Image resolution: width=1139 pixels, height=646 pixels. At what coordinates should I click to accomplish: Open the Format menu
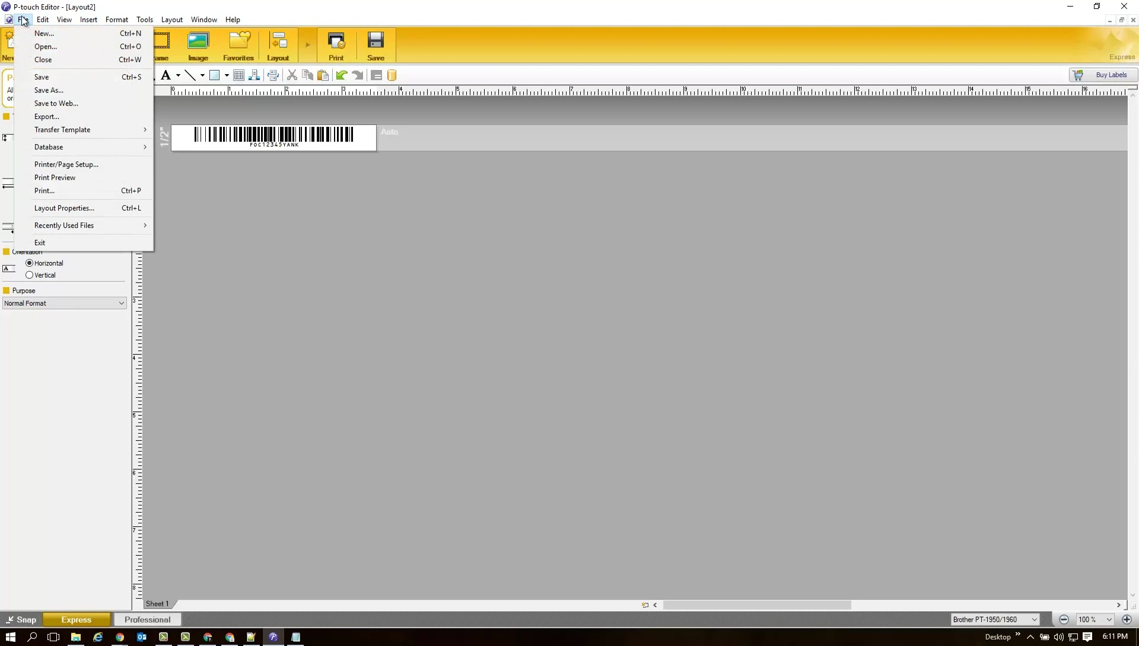click(x=117, y=20)
